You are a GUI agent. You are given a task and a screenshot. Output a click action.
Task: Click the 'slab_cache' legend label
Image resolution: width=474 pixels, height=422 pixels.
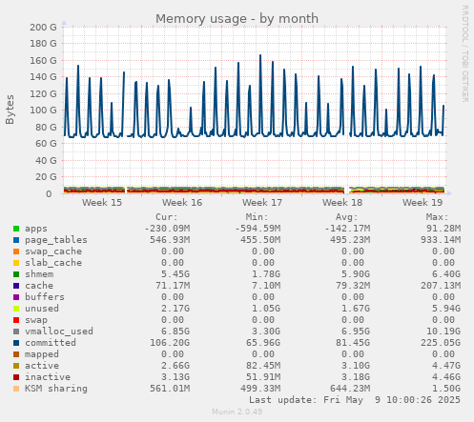(x=53, y=263)
